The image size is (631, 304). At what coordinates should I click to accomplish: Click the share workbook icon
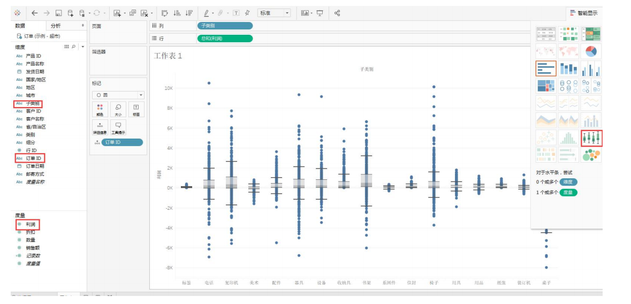(x=337, y=13)
